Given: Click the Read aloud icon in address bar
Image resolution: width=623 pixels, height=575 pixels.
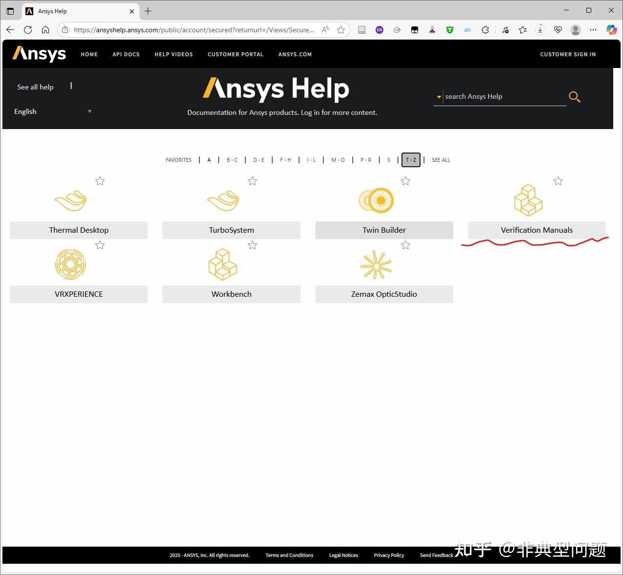Looking at the screenshot, I should click(325, 30).
